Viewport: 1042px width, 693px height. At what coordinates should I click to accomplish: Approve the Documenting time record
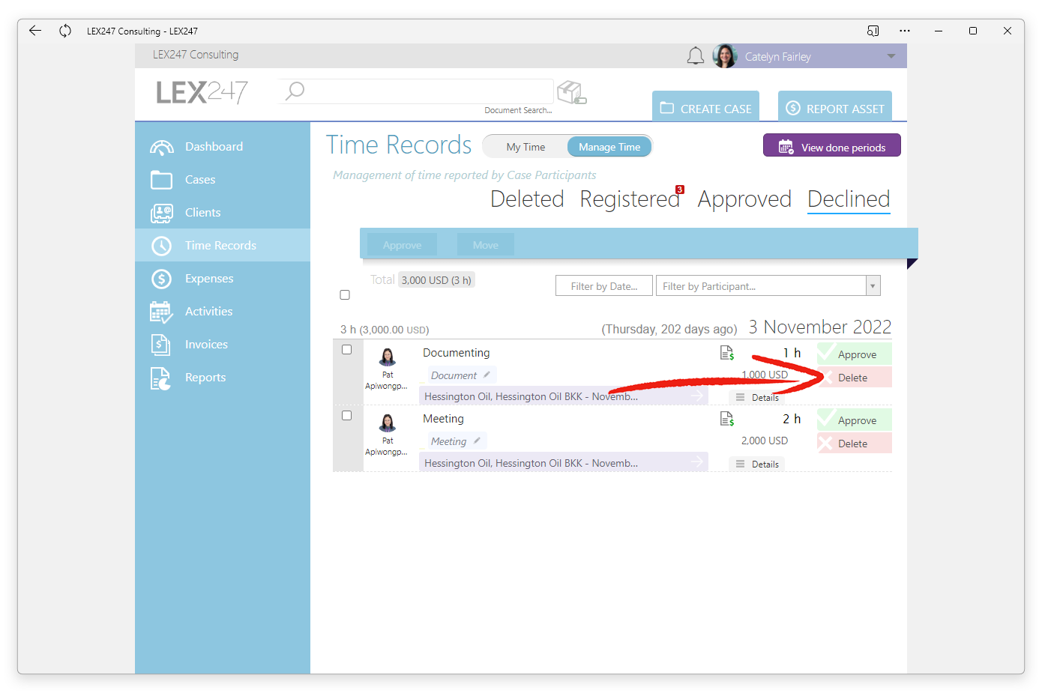coord(855,354)
